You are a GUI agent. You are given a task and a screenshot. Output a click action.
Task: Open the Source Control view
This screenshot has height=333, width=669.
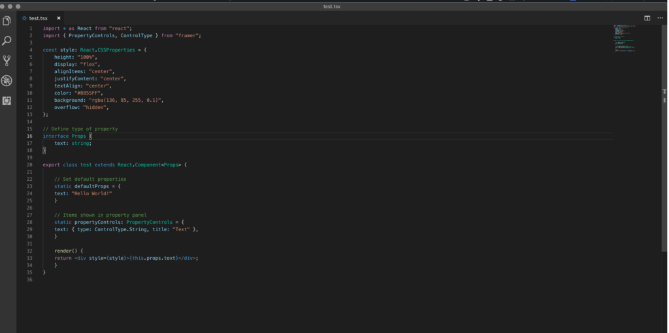coord(7,61)
